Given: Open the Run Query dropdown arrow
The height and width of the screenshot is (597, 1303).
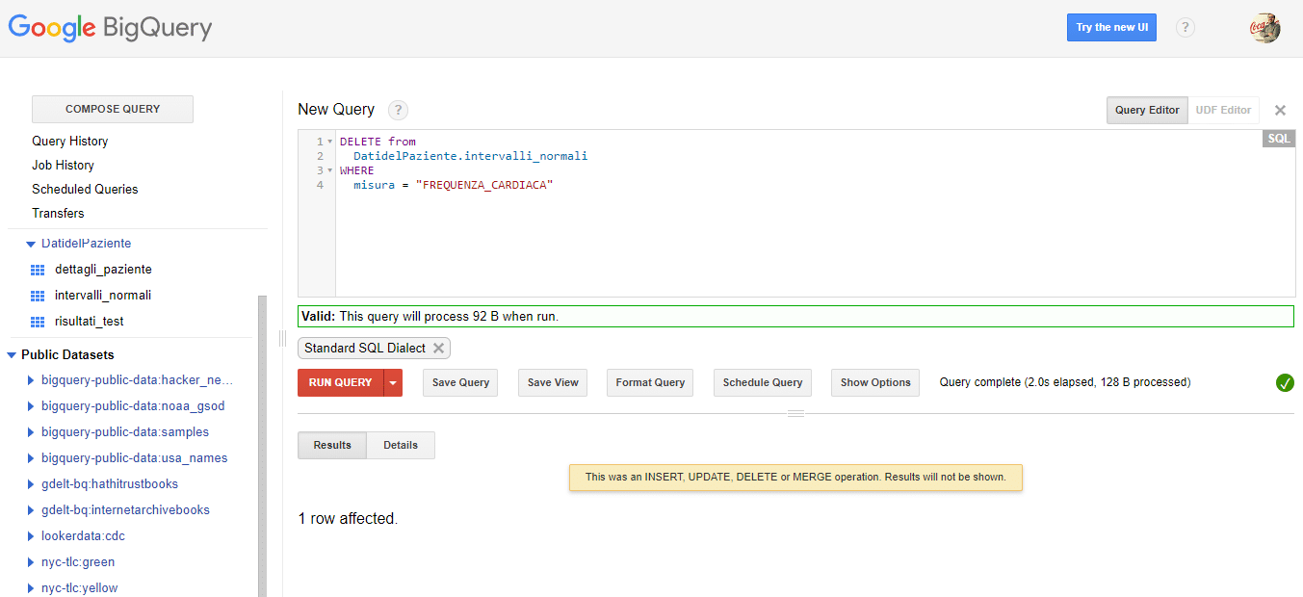Looking at the screenshot, I should point(393,382).
